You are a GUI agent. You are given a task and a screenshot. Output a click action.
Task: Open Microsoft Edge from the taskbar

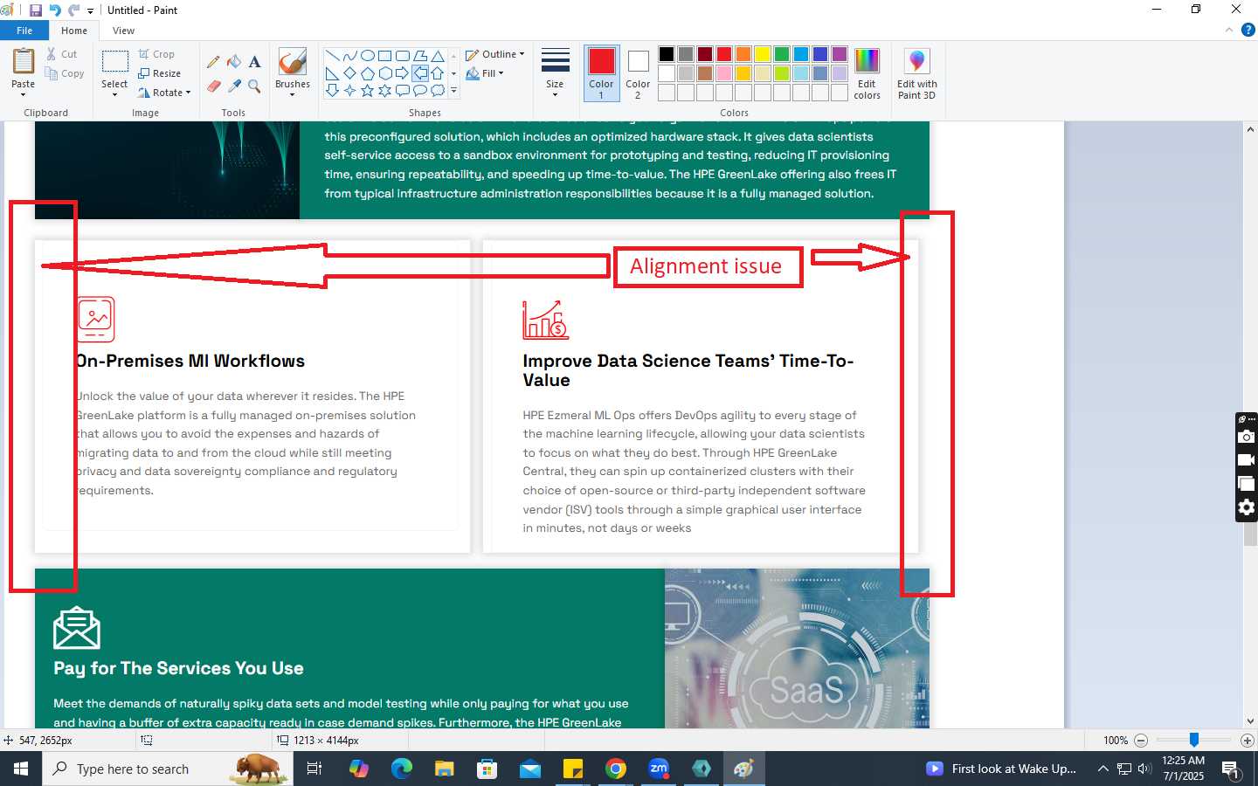(402, 769)
